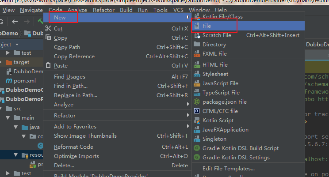Open the Navigate menu
The width and height of the screenshot is (329, 177).
click(31, 10)
